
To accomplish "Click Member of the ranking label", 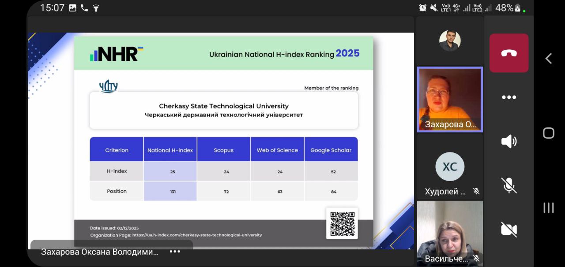I will click(x=331, y=88).
